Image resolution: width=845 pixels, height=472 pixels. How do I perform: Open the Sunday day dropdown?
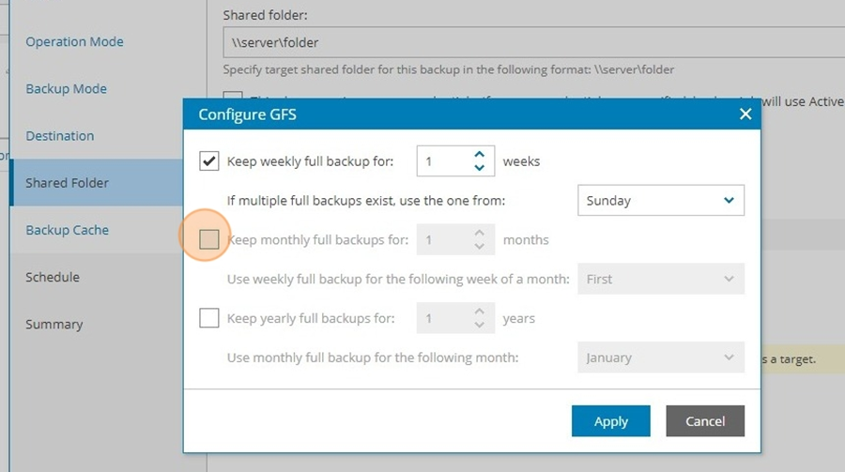pos(661,201)
